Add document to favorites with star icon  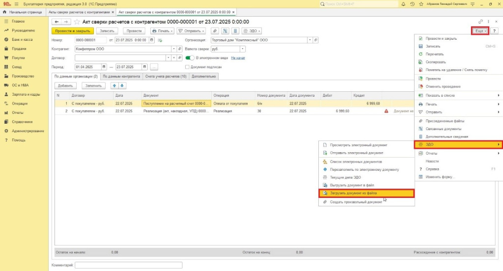(x=77, y=22)
